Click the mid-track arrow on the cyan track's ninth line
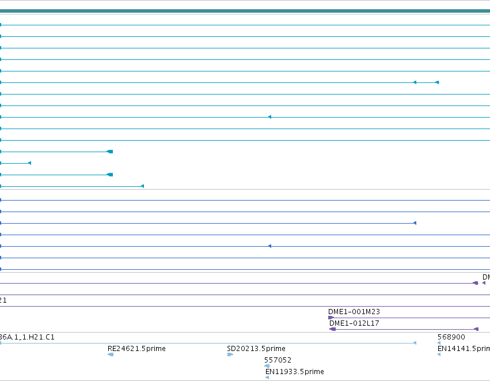This screenshot has width=490, height=381. tap(269, 117)
